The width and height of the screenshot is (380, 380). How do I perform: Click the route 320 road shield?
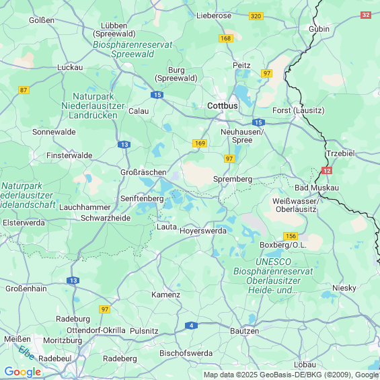click(x=256, y=16)
